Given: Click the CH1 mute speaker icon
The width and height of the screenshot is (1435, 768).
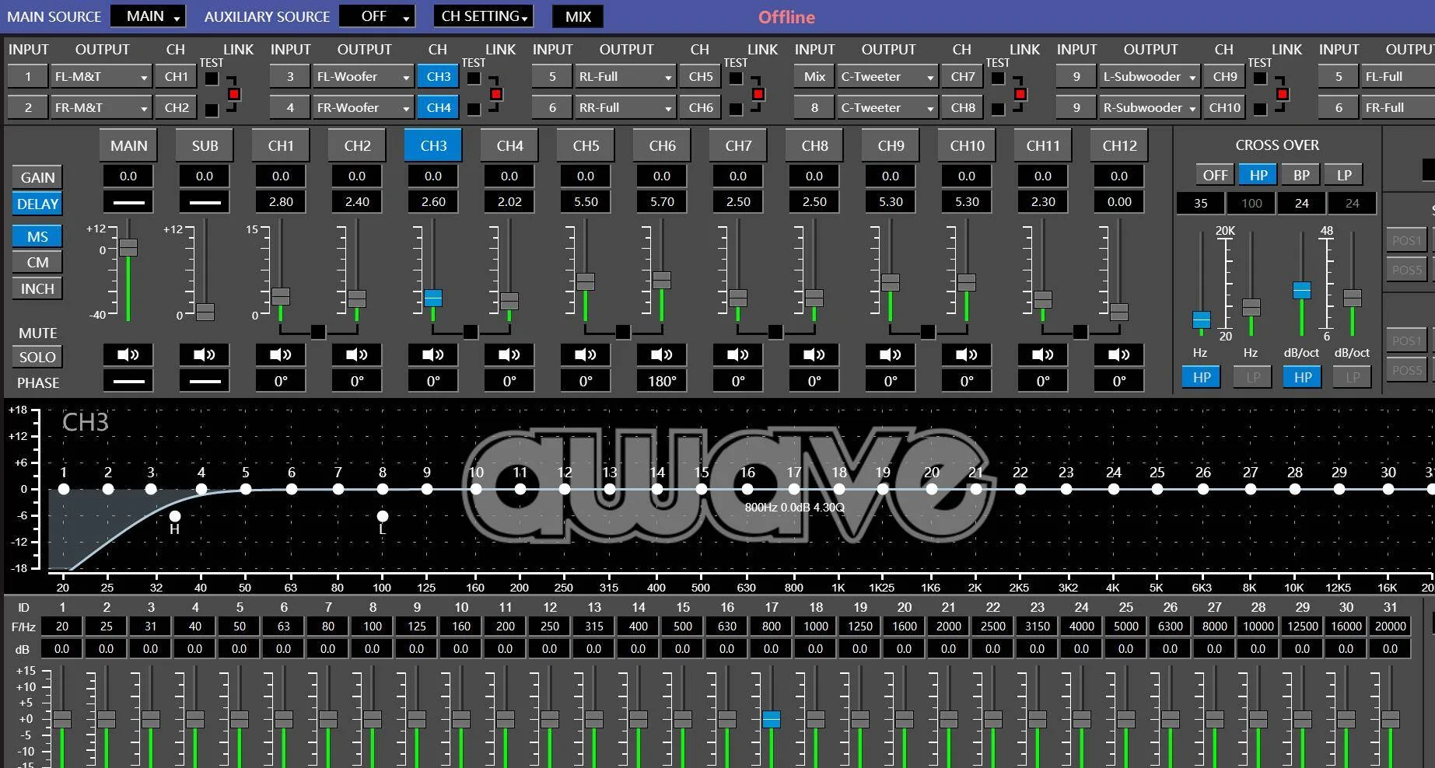Looking at the screenshot, I should click(281, 354).
